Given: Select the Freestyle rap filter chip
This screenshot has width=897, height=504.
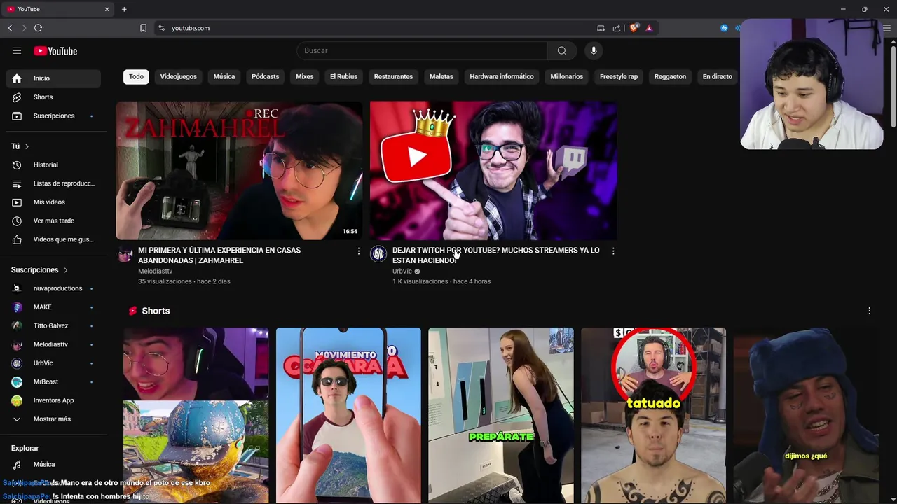Looking at the screenshot, I should point(619,76).
